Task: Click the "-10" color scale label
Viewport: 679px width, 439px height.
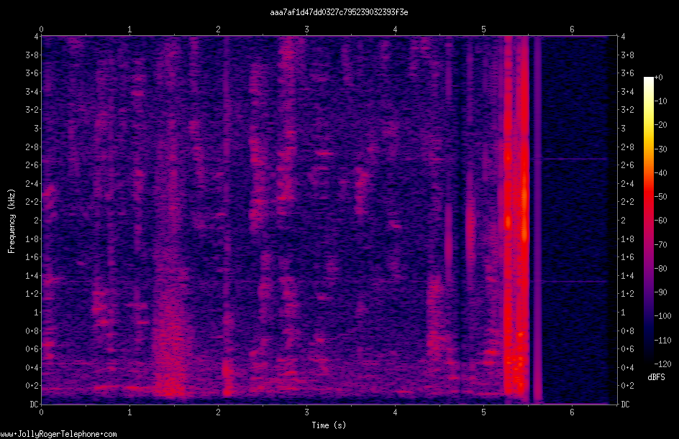Action: (x=660, y=101)
